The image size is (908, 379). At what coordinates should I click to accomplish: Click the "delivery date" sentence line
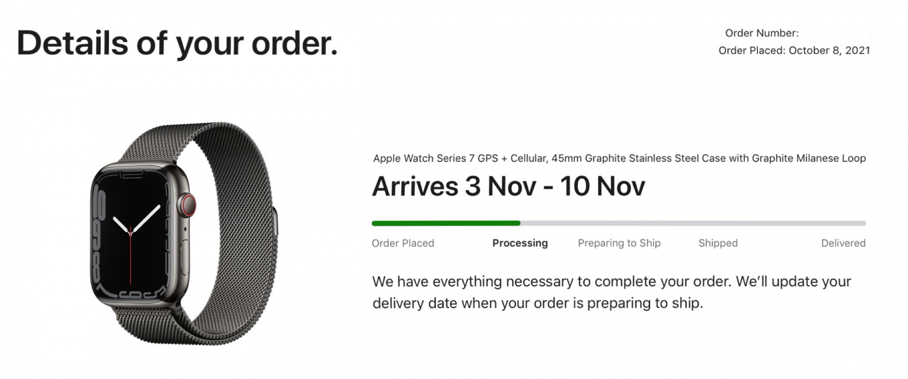[x=538, y=303]
